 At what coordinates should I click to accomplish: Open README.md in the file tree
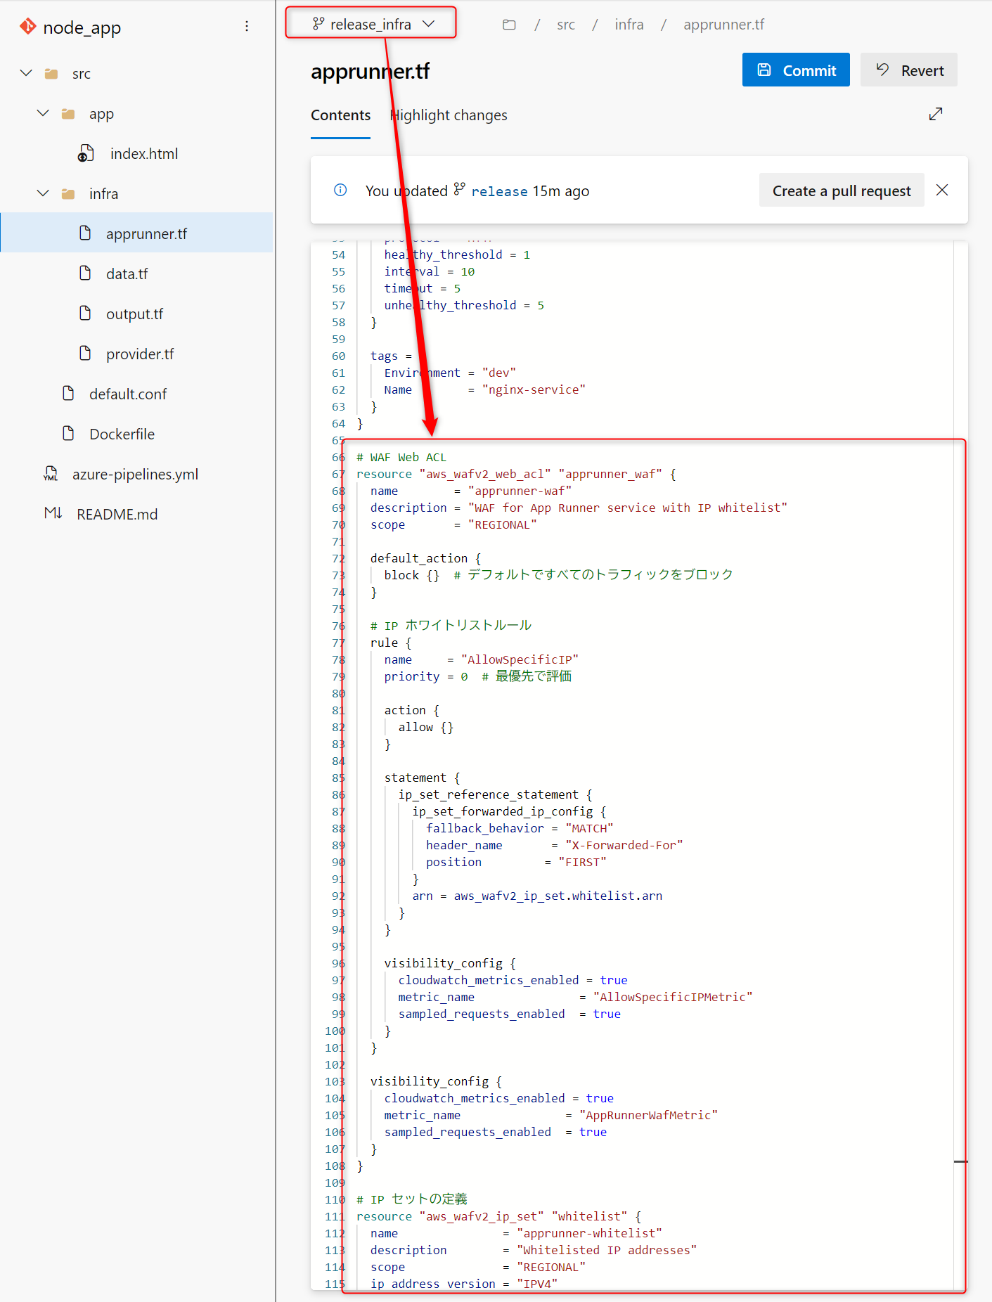click(117, 515)
